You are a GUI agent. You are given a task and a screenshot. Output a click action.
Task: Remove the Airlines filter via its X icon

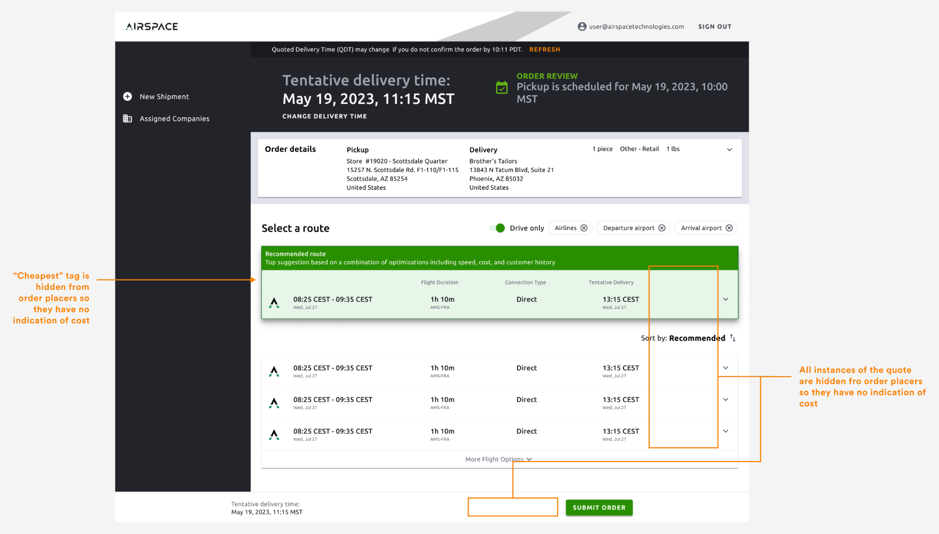click(584, 228)
